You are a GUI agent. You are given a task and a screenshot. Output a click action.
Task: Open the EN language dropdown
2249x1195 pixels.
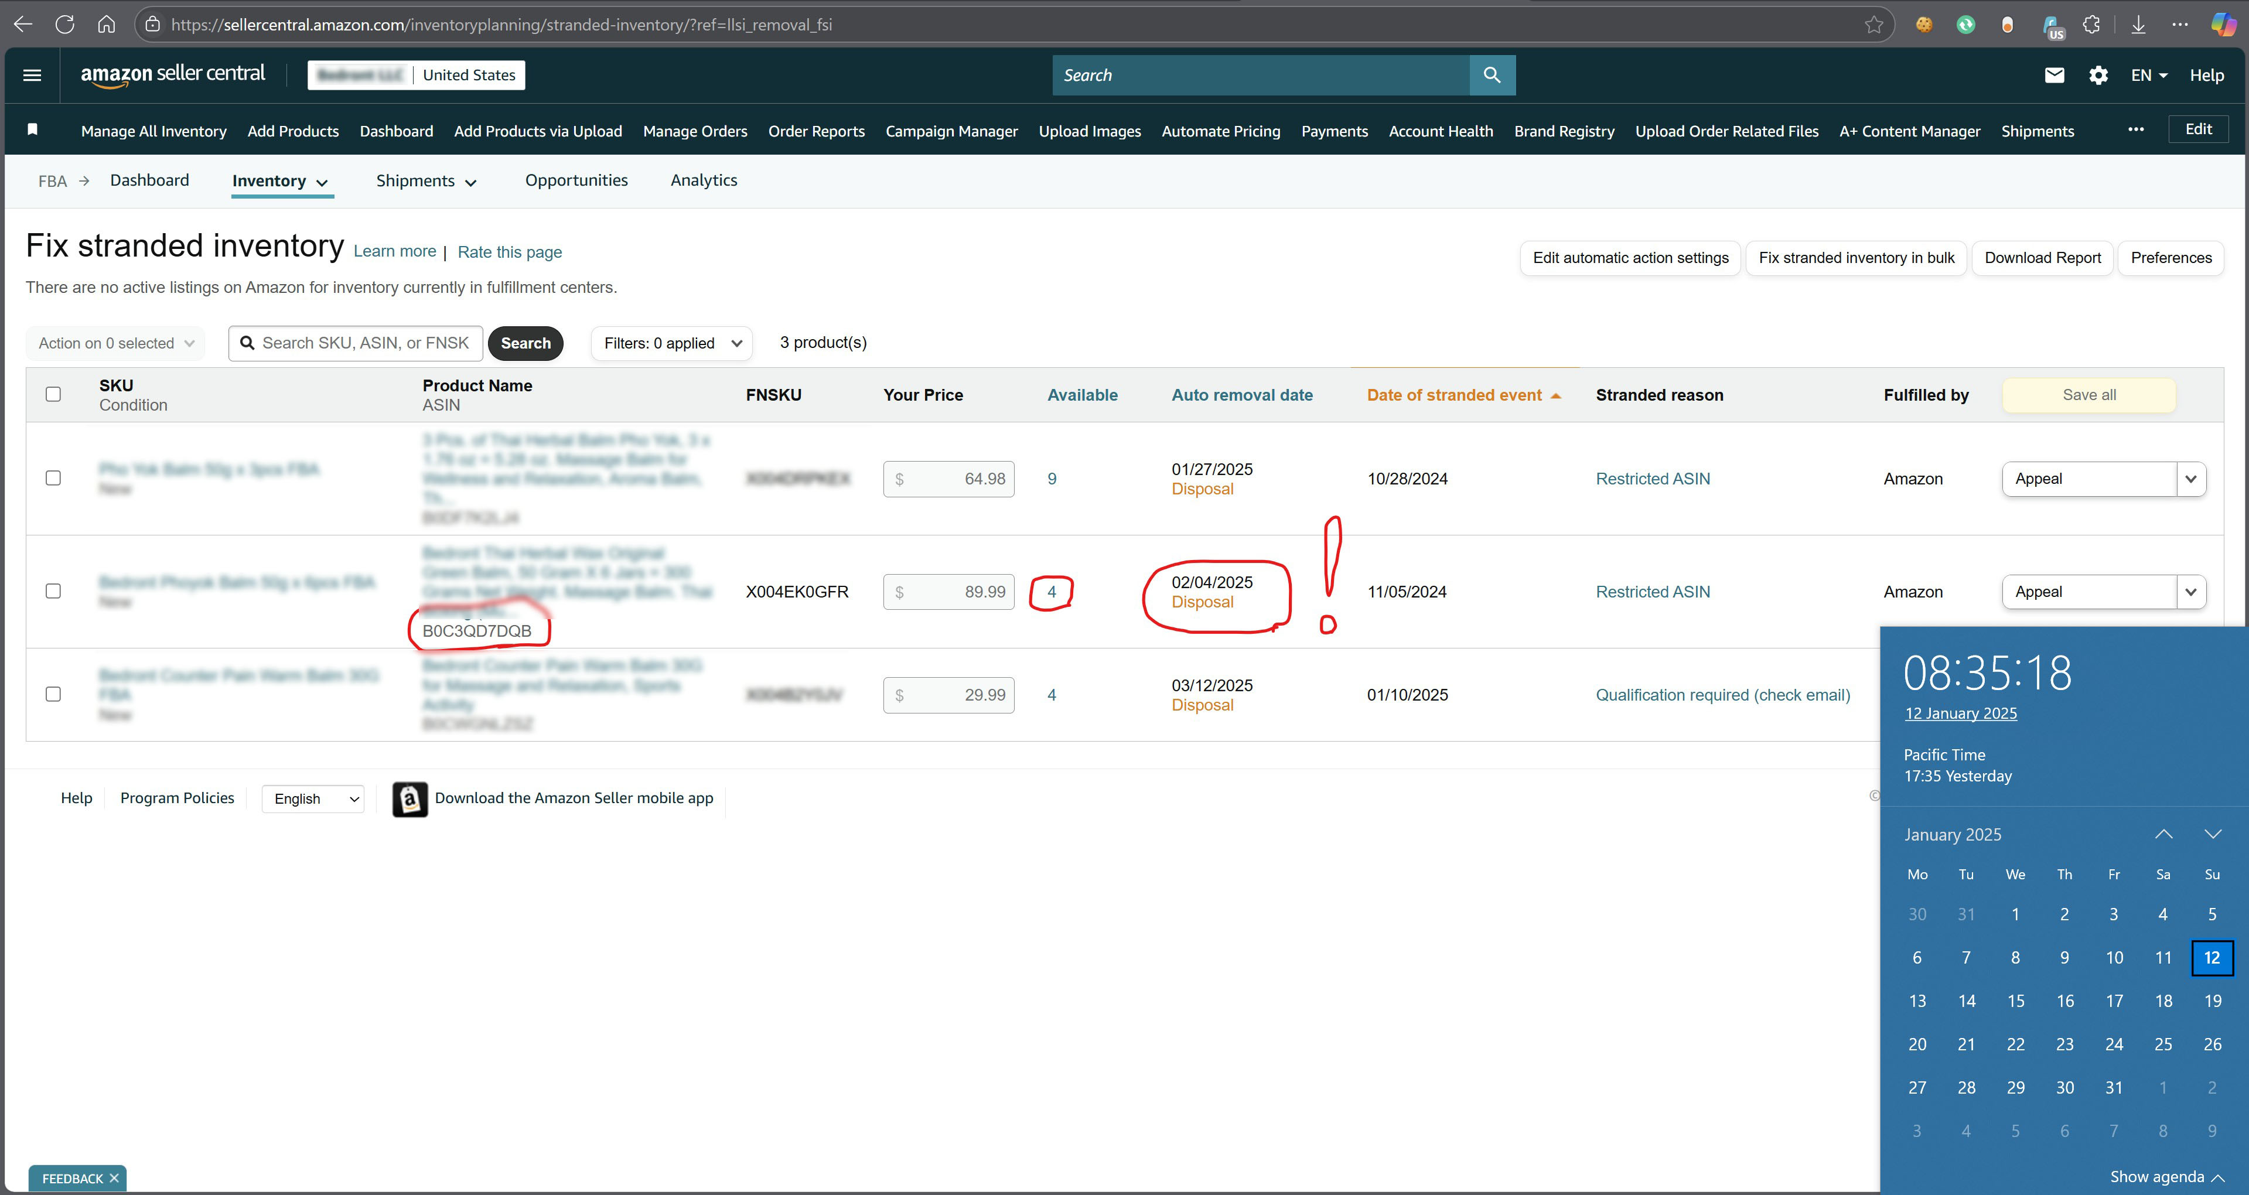(x=2149, y=75)
